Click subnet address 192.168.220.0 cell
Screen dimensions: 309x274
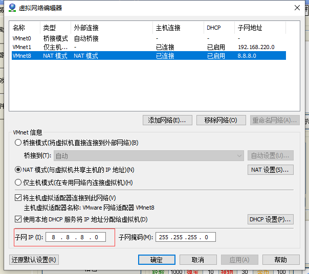click(x=256, y=47)
